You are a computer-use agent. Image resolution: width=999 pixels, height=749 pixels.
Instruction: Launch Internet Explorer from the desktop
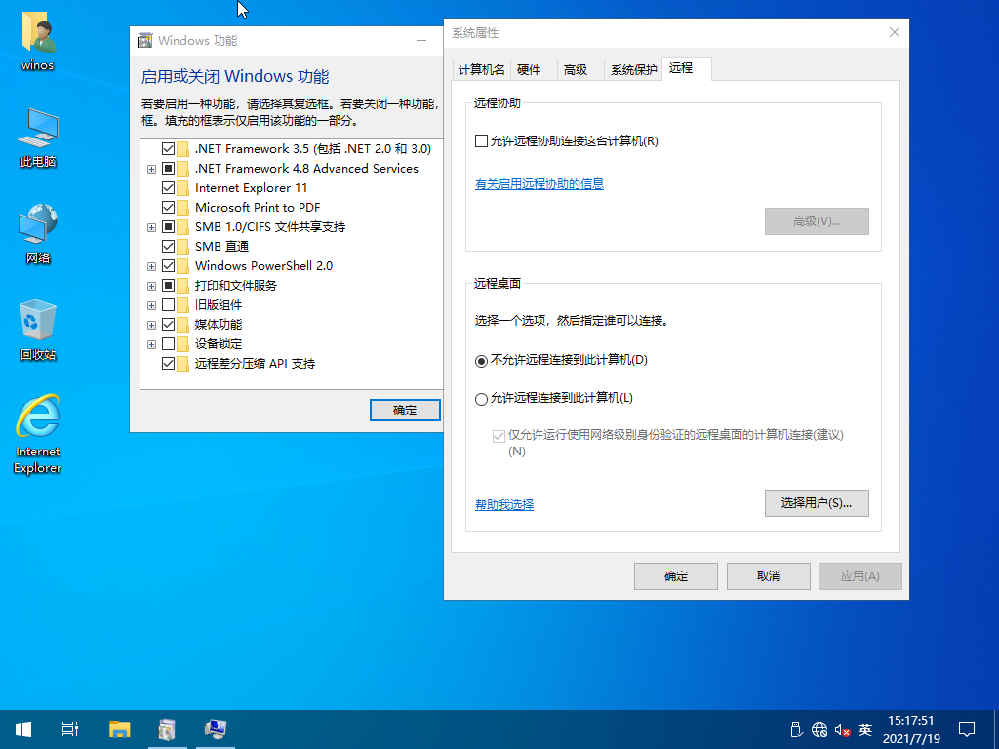pyautogui.click(x=38, y=434)
